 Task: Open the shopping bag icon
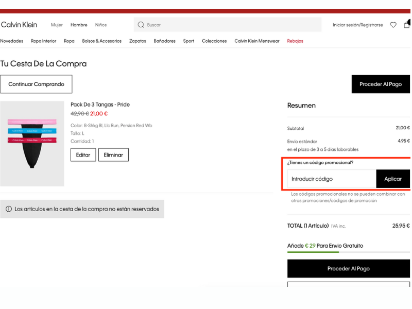click(407, 25)
